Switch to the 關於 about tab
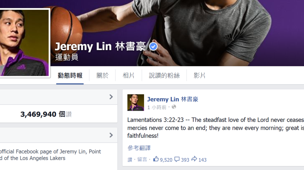This screenshot has height=170, width=304. [x=102, y=76]
